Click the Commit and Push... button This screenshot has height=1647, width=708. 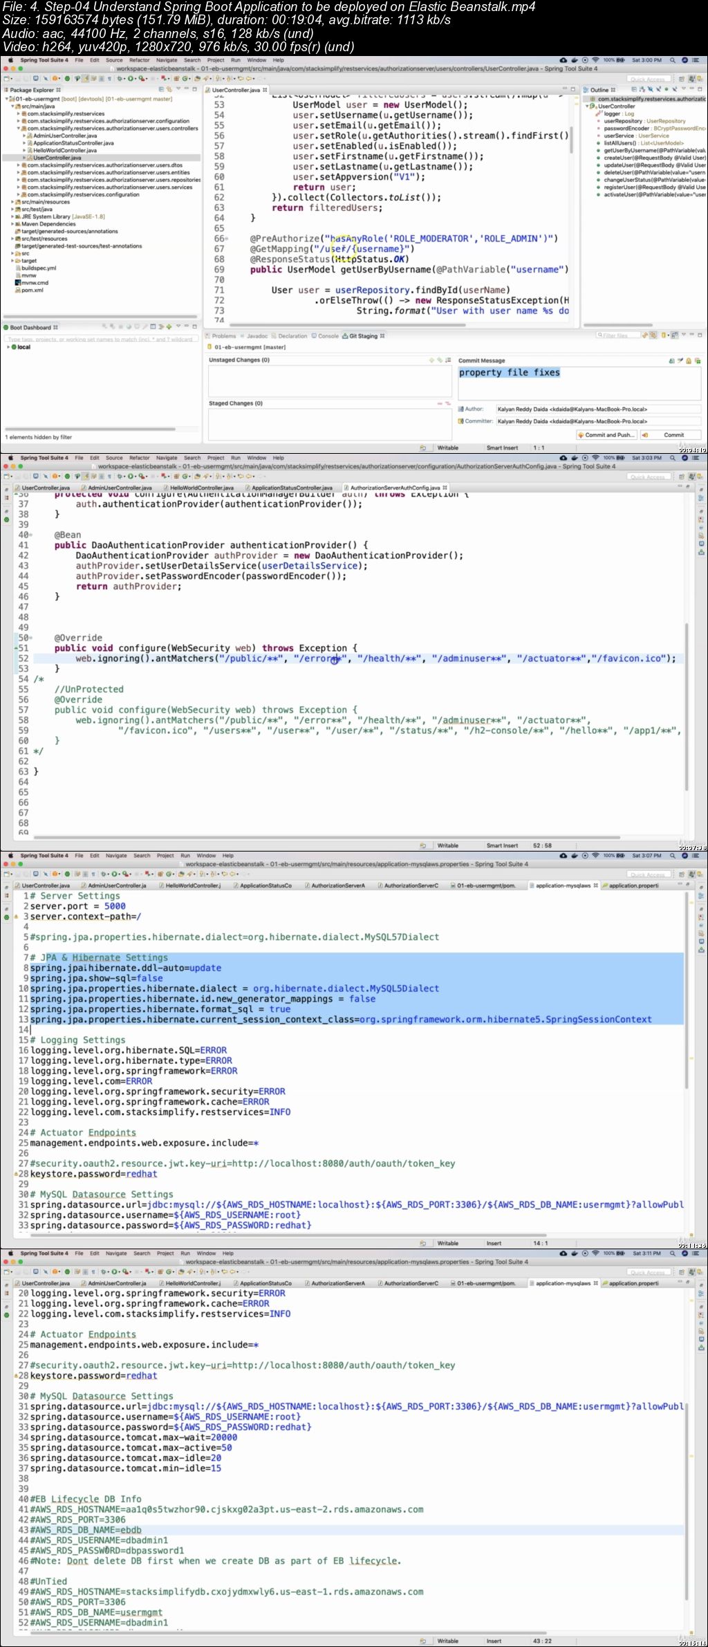pos(605,435)
